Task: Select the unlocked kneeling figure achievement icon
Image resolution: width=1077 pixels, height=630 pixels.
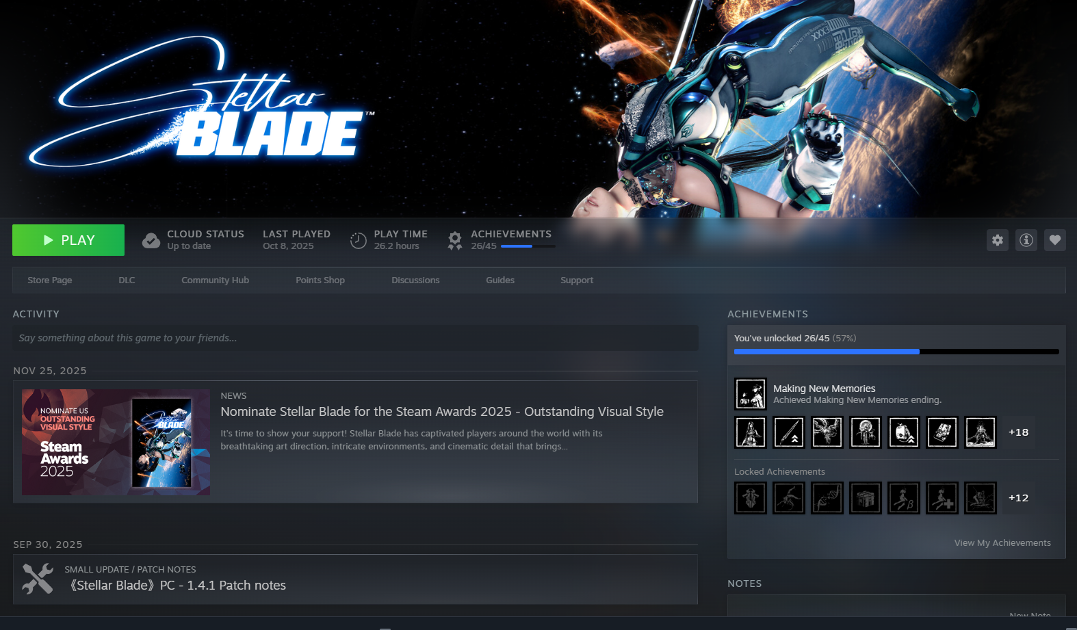Action: [x=981, y=432]
